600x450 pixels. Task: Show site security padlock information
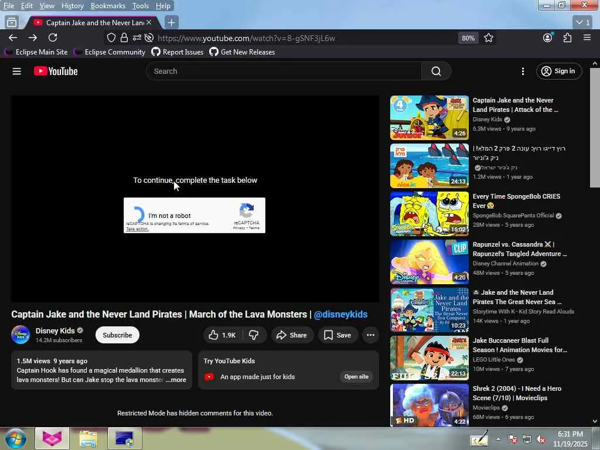click(x=124, y=38)
